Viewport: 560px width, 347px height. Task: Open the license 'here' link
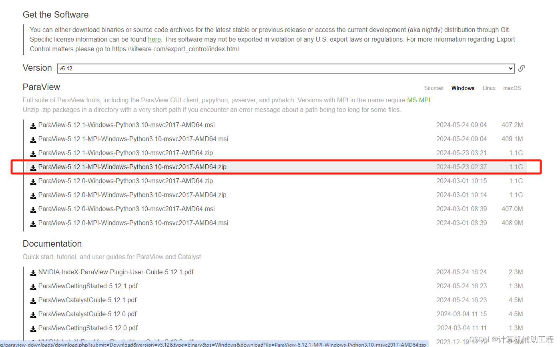[x=155, y=39]
